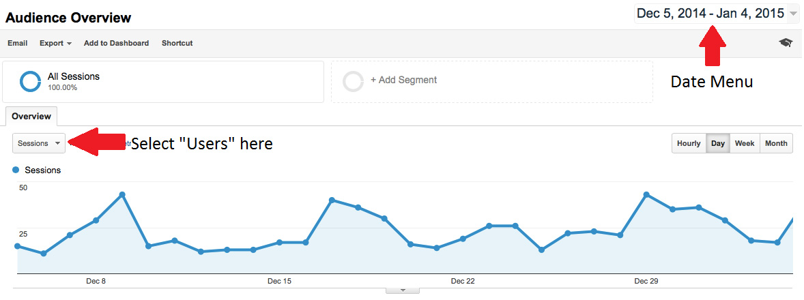This screenshot has height=300, width=804.
Task: Expand the Export menu
Action: coord(55,44)
